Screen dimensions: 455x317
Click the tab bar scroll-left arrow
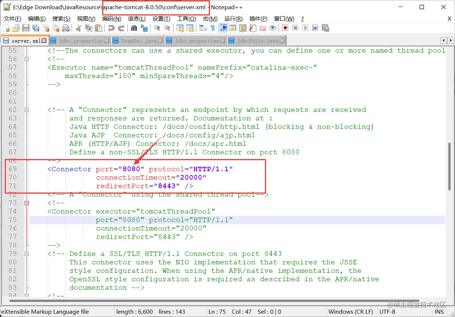[444, 41]
